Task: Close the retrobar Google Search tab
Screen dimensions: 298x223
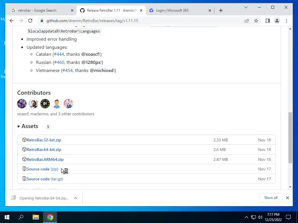Action: (x=72, y=10)
